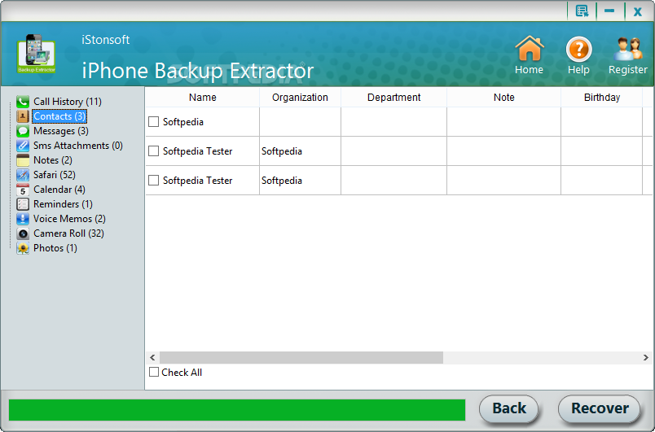Click the Photos sunflower icon
This screenshot has height=432, width=655.
[x=23, y=248]
